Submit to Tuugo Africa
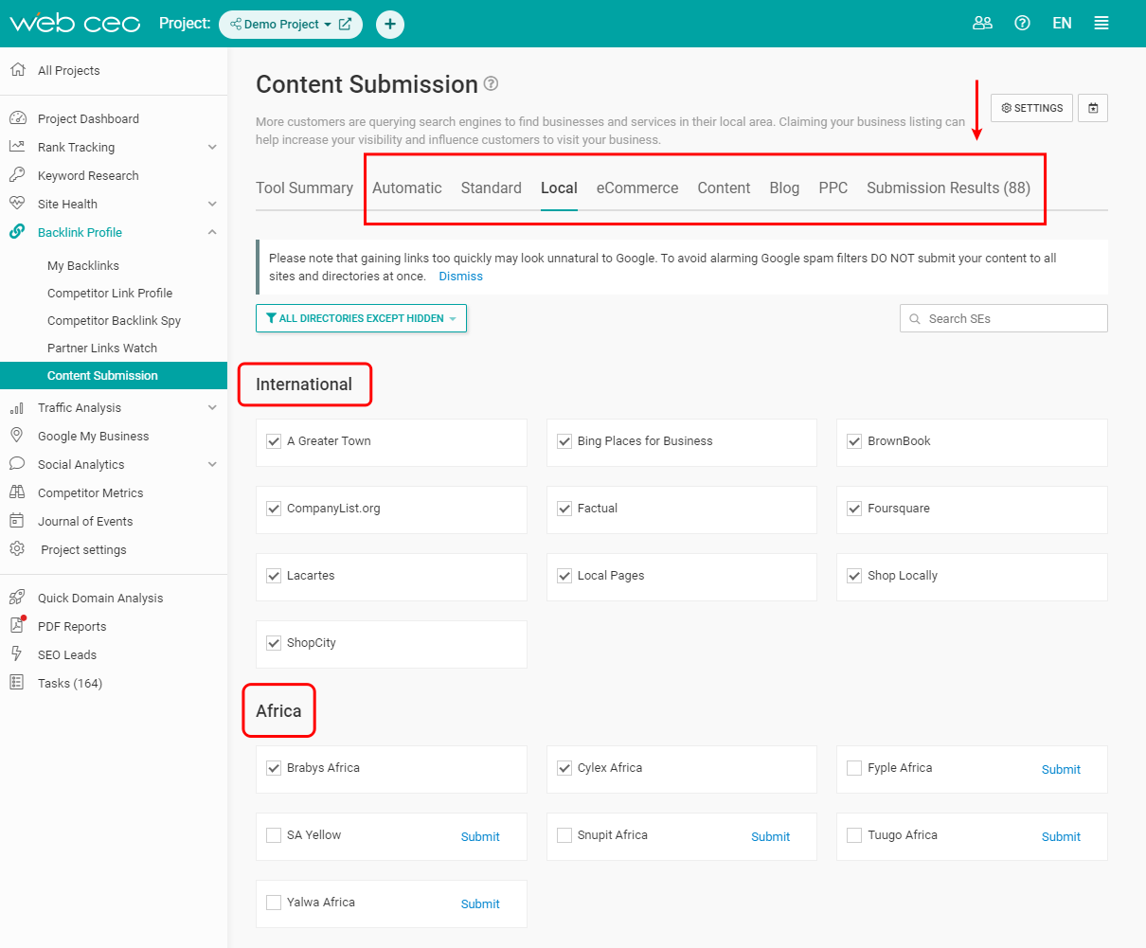1146x948 pixels. click(x=1061, y=836)
